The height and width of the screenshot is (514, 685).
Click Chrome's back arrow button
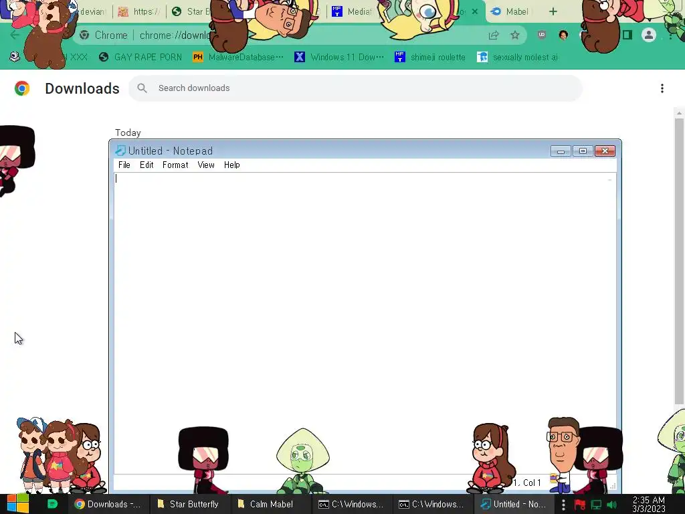pyautogui.click(x=15, y=35)
